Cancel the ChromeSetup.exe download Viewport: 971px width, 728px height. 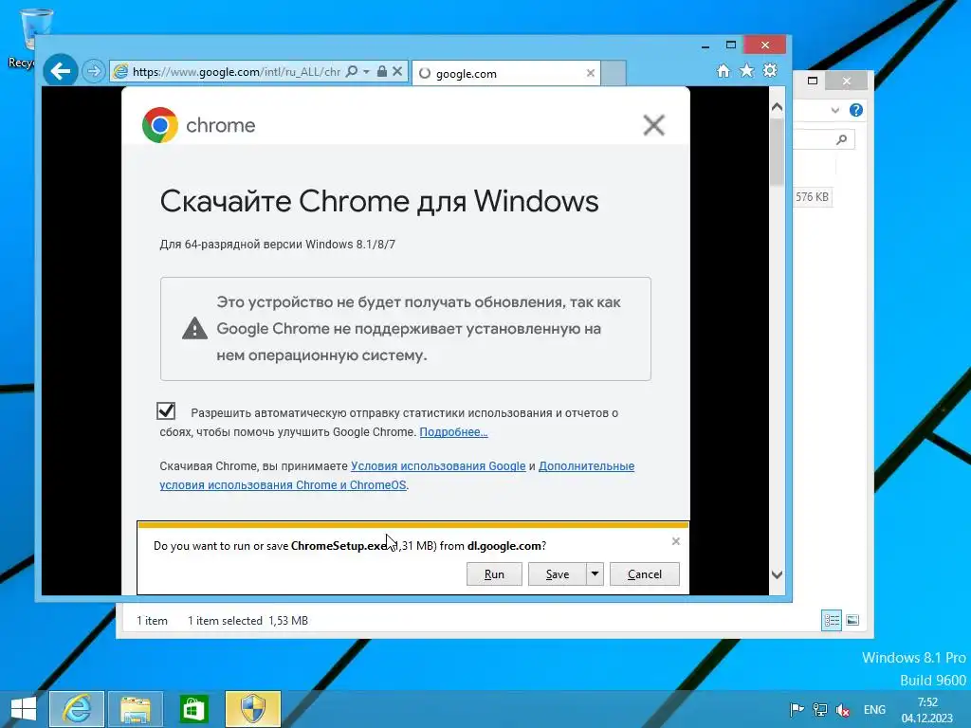(x=645, y=573)
